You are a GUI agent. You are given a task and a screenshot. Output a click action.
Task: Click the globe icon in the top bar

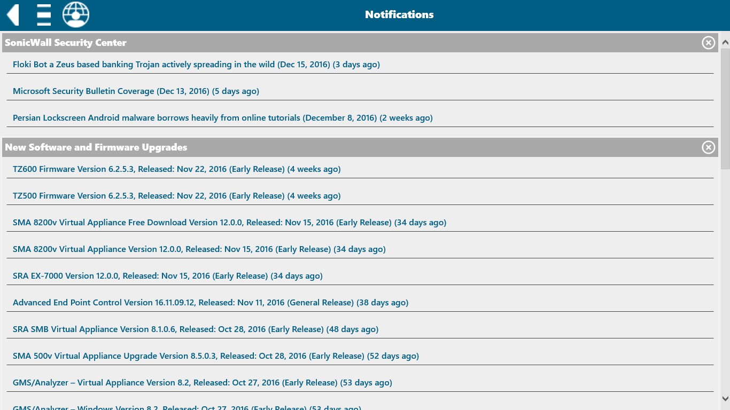(x=75, y=14)
